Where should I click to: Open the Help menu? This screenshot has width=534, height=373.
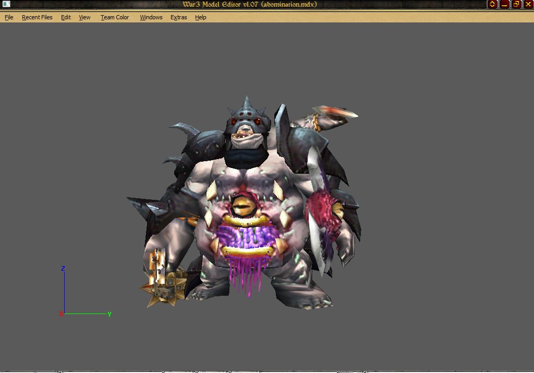pyautogui.click(x=201, y=17)
